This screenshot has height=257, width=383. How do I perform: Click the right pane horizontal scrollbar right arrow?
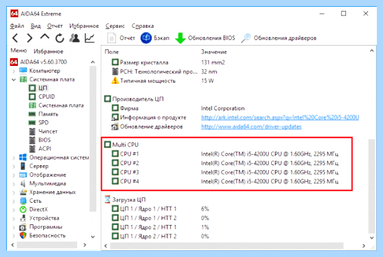tap(364, 246)
